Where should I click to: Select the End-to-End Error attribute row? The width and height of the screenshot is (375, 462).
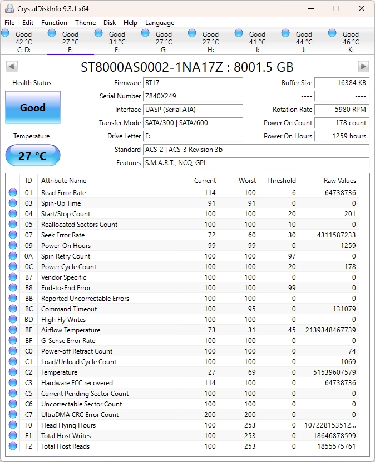(182, 288)
